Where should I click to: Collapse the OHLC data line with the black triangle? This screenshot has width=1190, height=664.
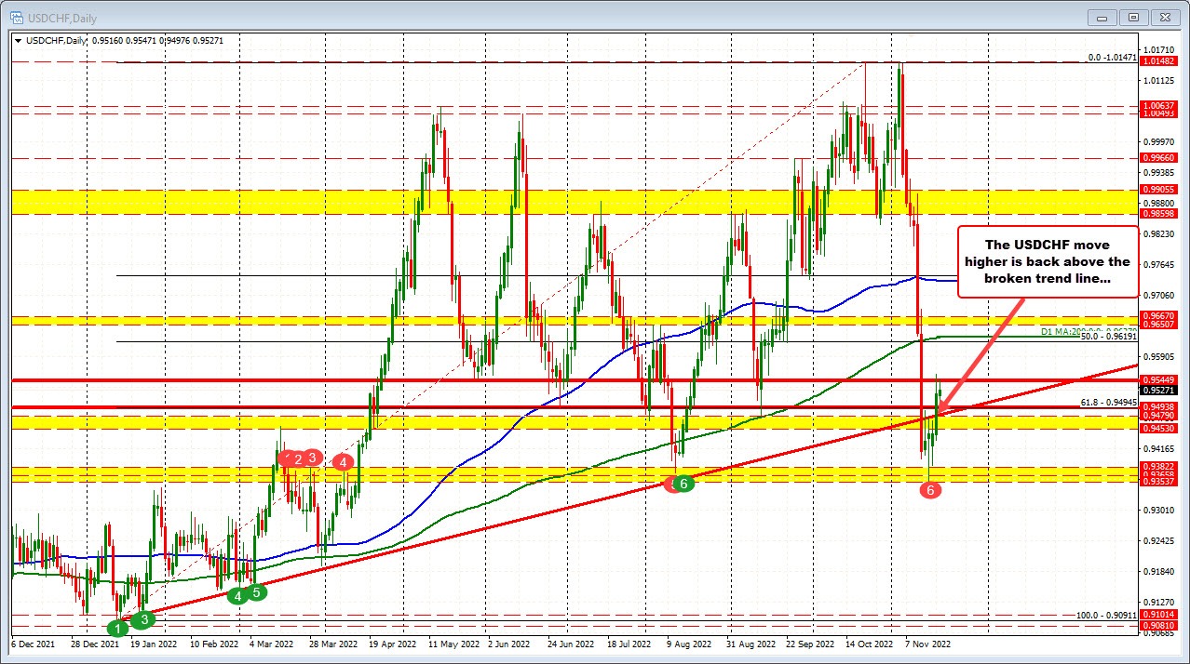(x=17, y=41)
